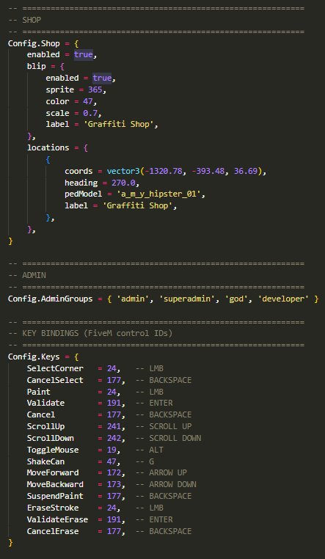Screen dimensions: 325x559
Task: Click the blip sprite value 365
Action: point(95,89)
